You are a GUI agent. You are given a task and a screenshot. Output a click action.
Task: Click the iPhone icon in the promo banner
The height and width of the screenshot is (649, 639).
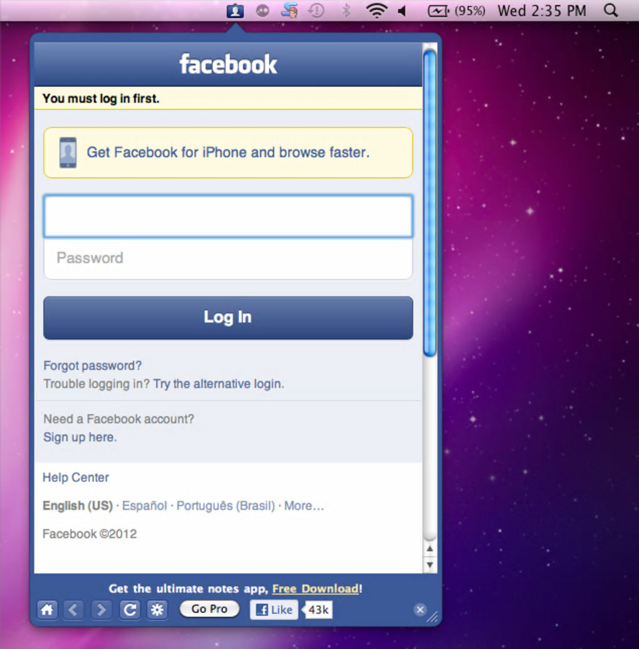coord(68,153)
